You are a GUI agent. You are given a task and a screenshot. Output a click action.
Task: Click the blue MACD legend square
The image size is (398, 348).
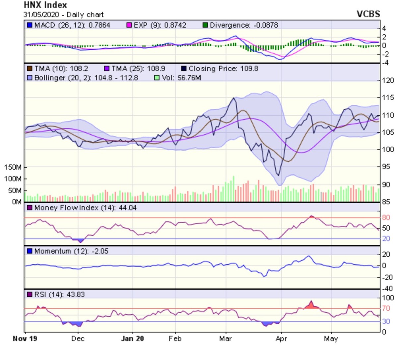tap(30, 25)
